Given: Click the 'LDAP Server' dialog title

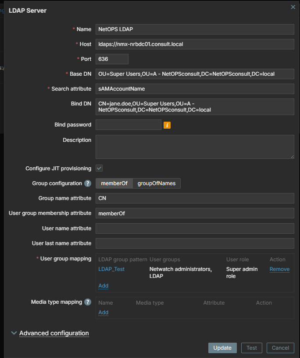Looking at the screenshot, I should click(x=28, y=11).
